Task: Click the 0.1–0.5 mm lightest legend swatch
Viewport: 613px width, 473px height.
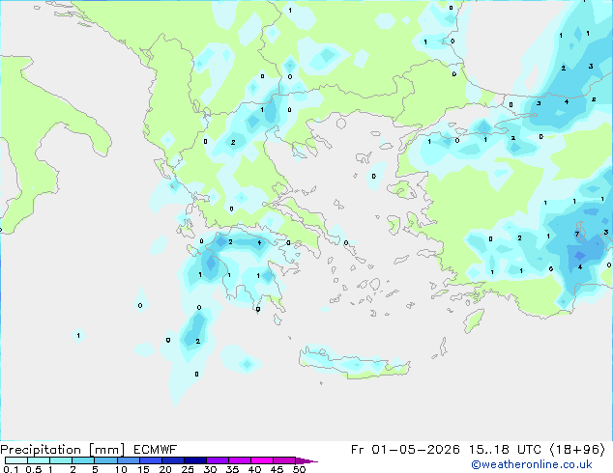Action: click(x=16, y=460)
